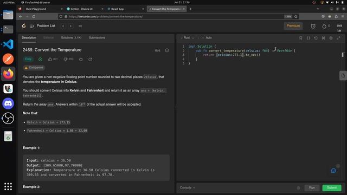
Task: Click the streak flame icon
Action: click(324, 26)
